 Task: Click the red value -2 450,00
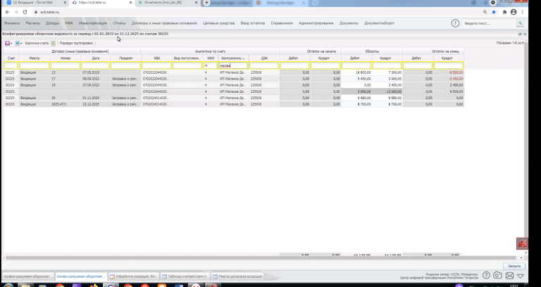coord(449,79)
